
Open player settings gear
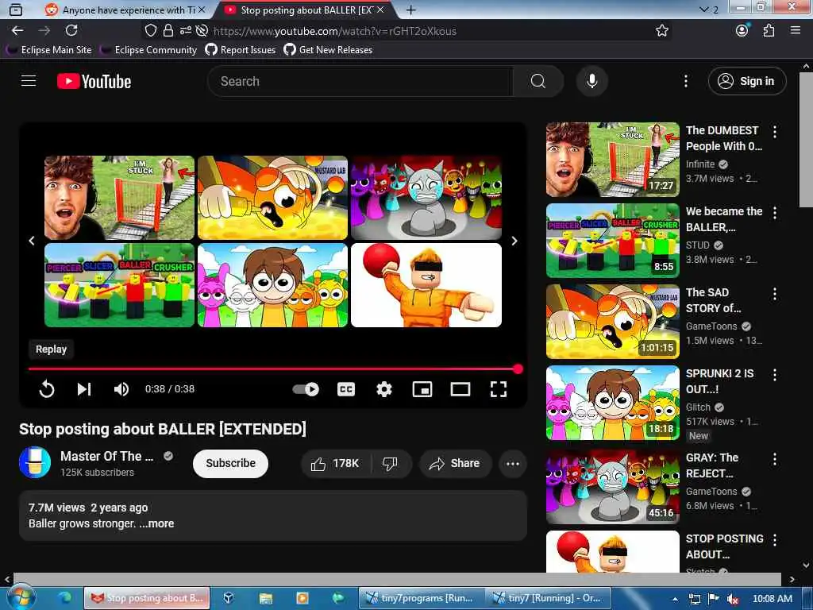[383, 389]
